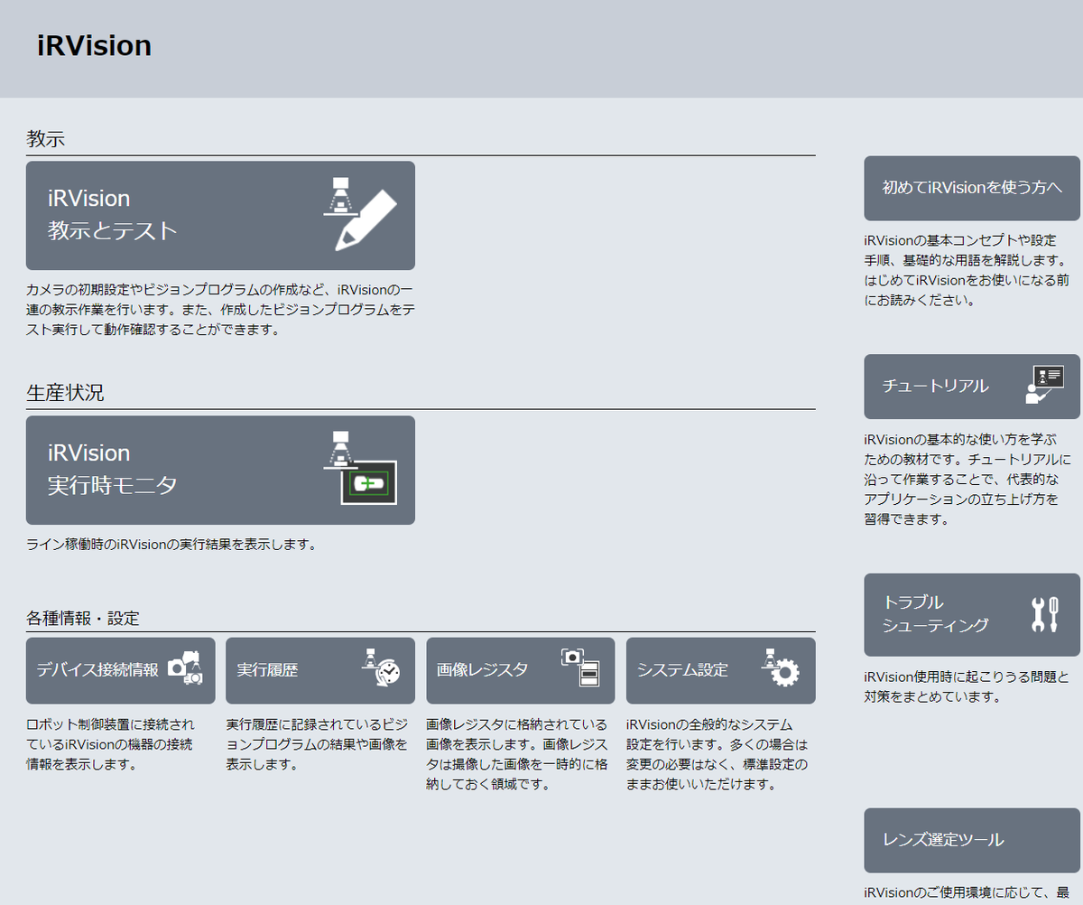Screen dimensions: 1083x905
Task: Open 初めてiRVisionを使う方へ guide
Action: tap(972, 188)
